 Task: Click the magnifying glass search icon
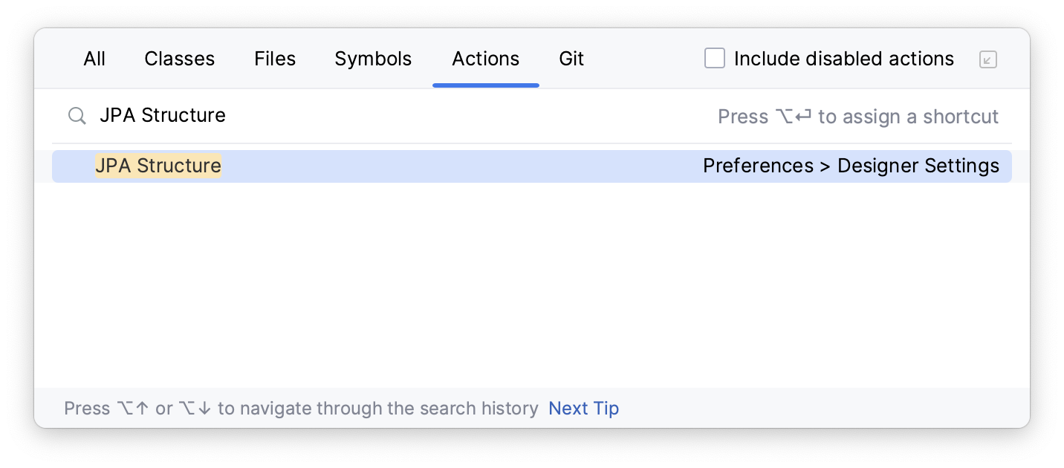pyautogui.click(x=77, y=116)
